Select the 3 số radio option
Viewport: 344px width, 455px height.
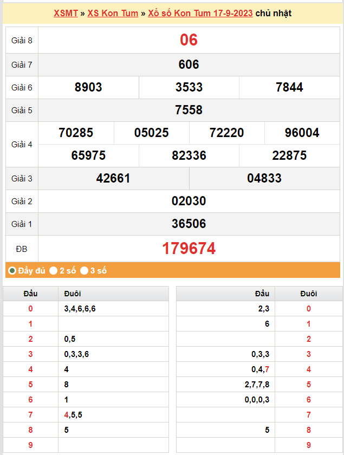(85, 270)
